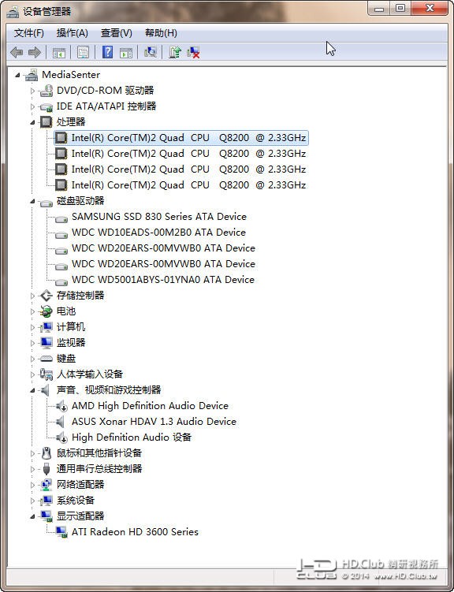Select AMD High Definition Audio Device
The width and height of the screenshot is (454, 592).
150,405
